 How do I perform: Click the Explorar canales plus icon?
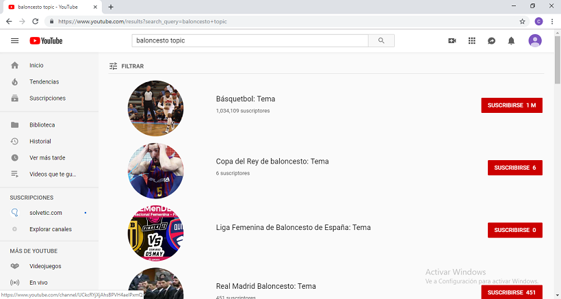pyautogui.click(x=14, y=229)
